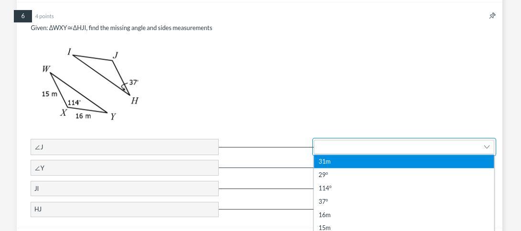521x231 pixels.
Task: Select the 31m option in the dropdown
Action: (x=404, y=161)
